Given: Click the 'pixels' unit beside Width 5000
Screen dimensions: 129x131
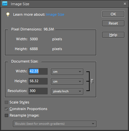Looking at the screenshot, I should click(57, 39).
